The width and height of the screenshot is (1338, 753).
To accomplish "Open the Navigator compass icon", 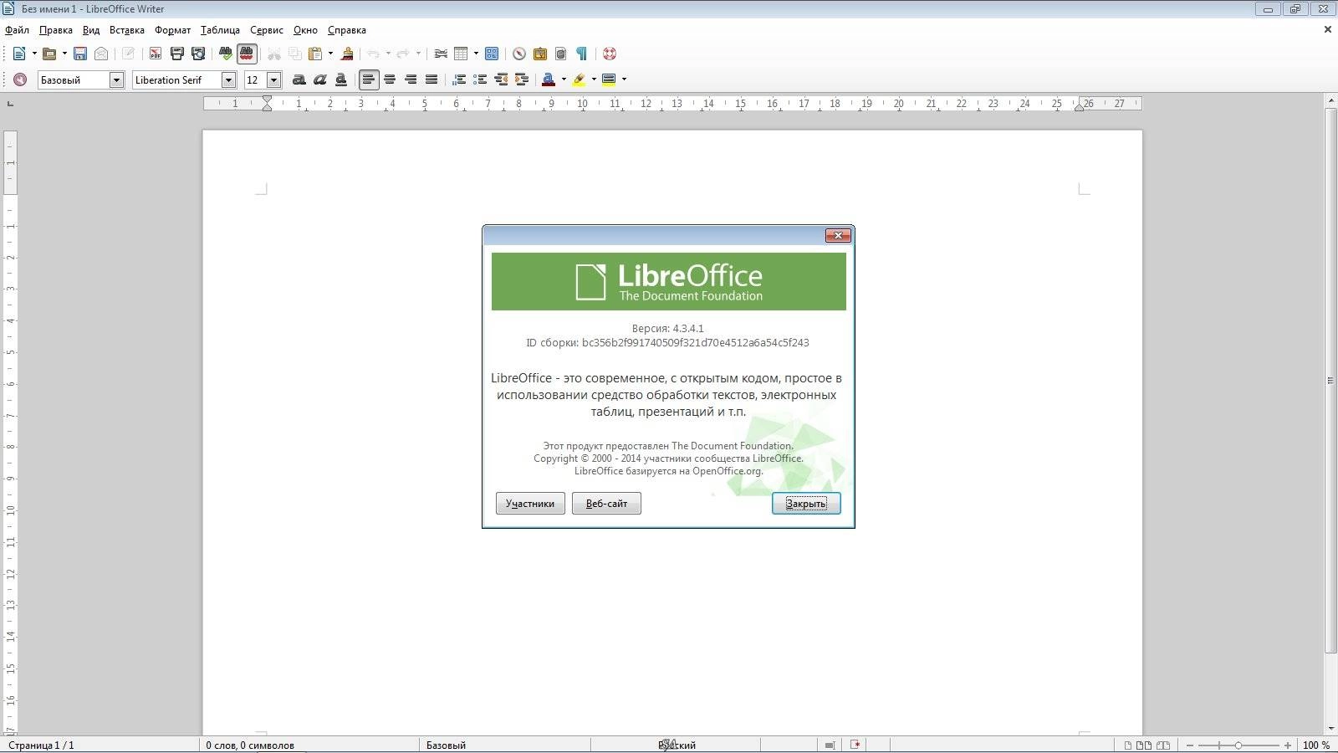I will coord(519,54).
